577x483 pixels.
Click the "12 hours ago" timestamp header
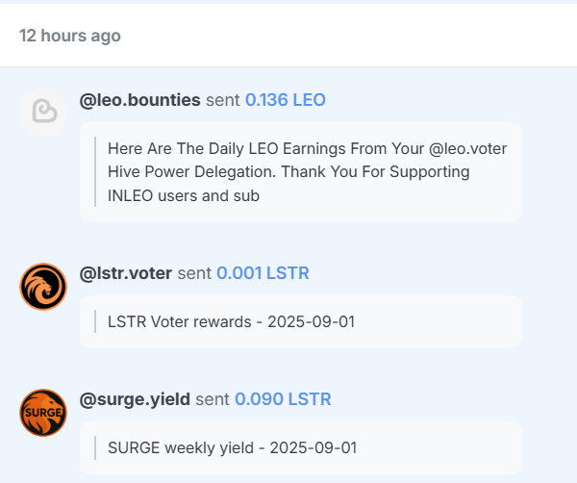point(70,36)
